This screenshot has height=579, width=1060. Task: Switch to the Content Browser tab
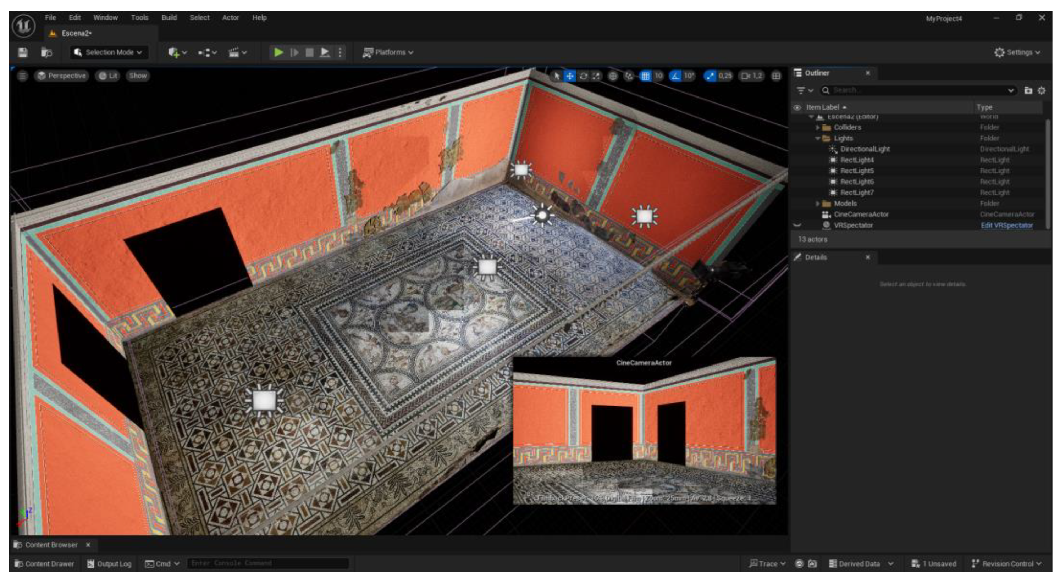coord(51,545)
